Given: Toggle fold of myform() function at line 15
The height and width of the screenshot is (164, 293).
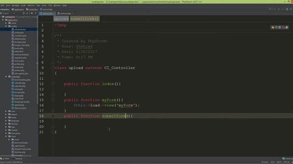Looking at the screenshot, I should click(53, 100).
